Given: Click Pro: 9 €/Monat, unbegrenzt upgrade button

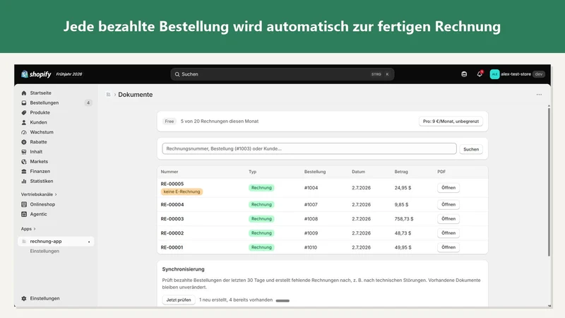Looking at the screenshot, I should point(451,121).
